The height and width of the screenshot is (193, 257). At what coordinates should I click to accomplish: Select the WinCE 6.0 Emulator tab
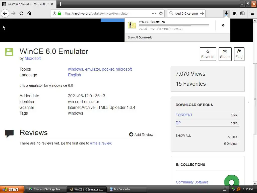28,4
